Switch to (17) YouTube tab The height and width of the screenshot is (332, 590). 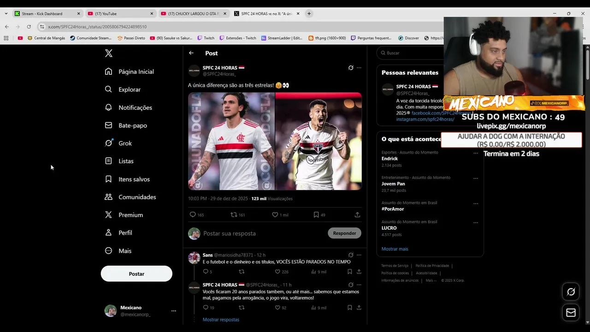click(120, 14)
